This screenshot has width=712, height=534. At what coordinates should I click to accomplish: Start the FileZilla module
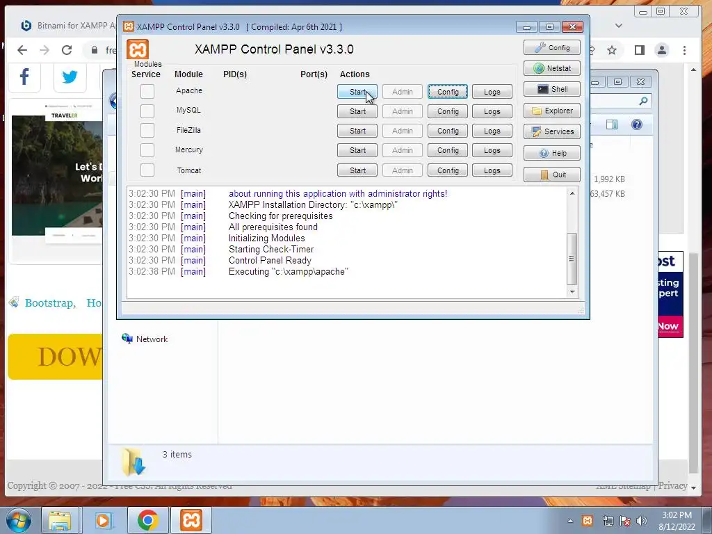357,131
